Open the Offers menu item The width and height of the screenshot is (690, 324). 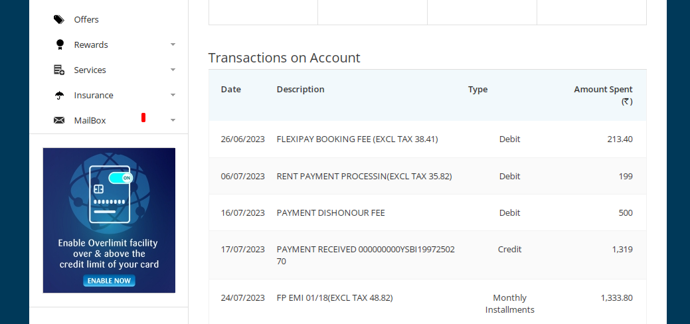tap(86, 19)
